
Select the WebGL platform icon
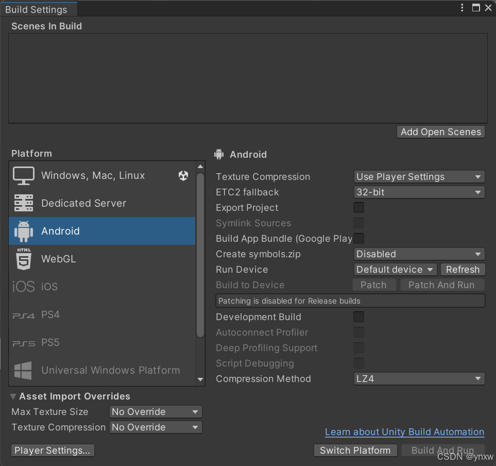(23, 259)
